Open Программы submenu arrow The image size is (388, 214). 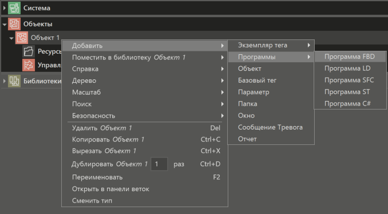(309, 57)
